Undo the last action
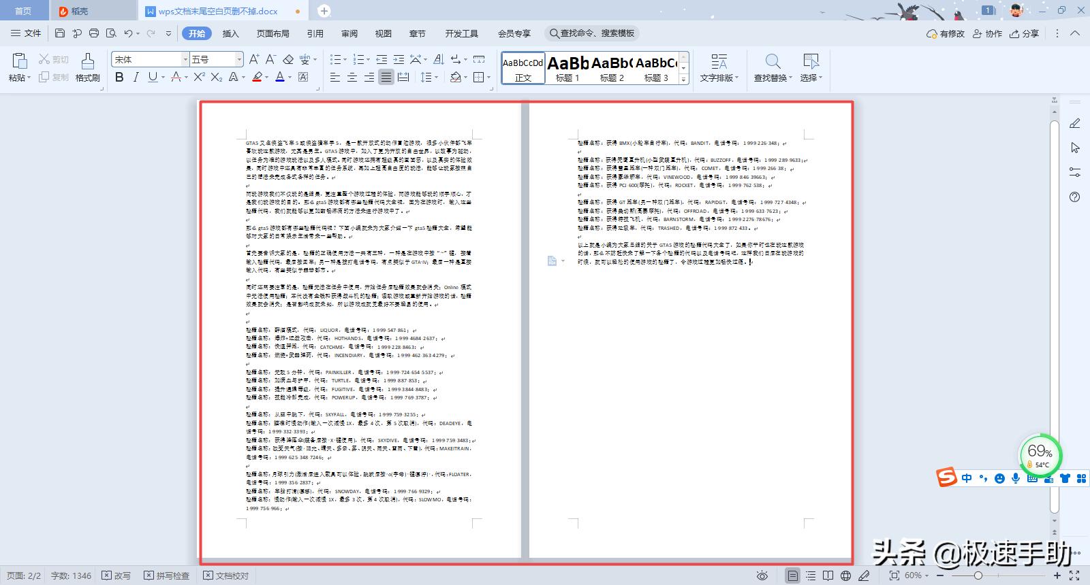1090x585 pixels. [x=128, y=33]
